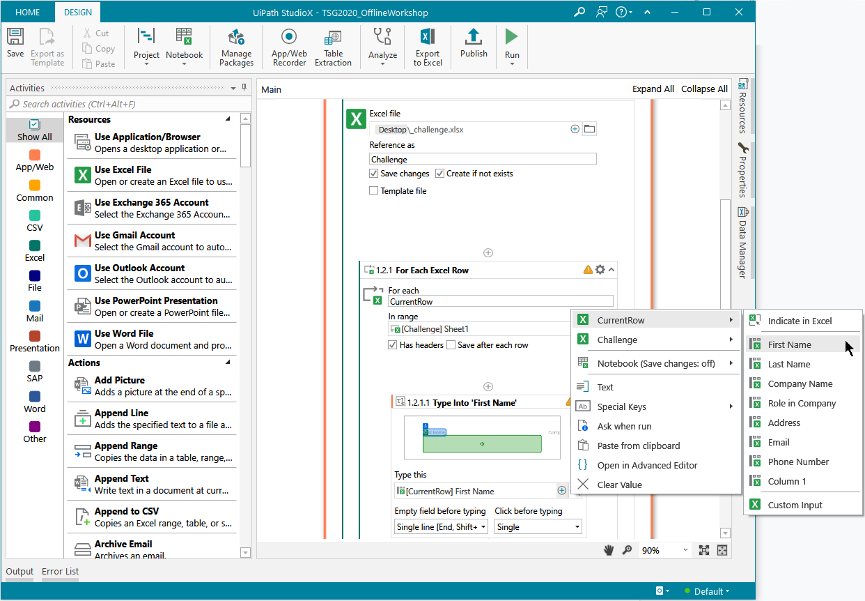865x601 pixels.
Task: Cut the selected activity
Action: tap(95, 33)
